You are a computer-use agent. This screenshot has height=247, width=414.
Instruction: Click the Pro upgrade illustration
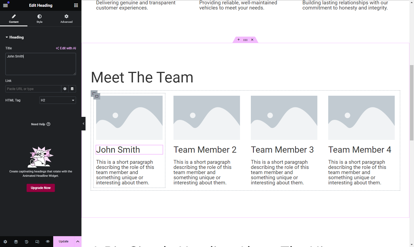[x=41, y=157]
